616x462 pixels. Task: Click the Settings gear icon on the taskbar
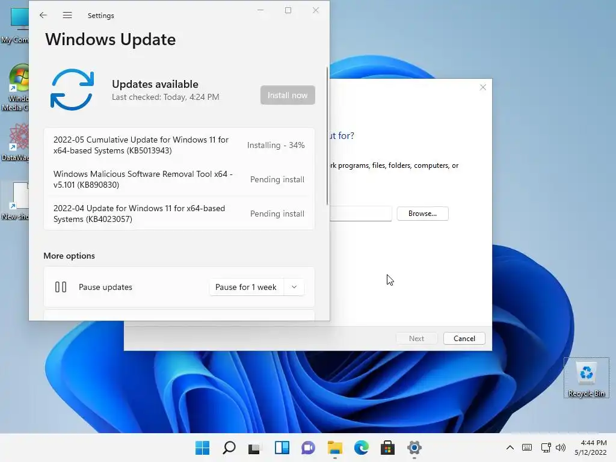(x=414, y=448)
